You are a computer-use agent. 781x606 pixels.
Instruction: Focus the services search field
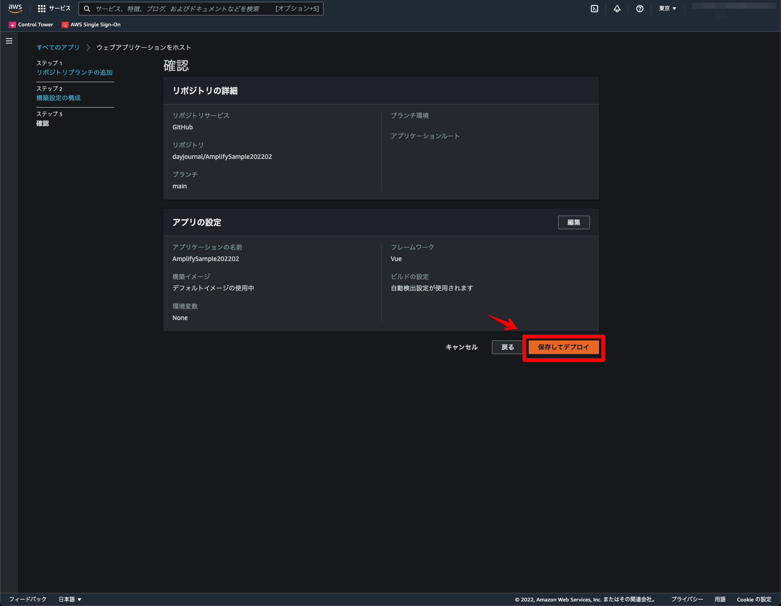pyautogui.click(x=201, y=9)
